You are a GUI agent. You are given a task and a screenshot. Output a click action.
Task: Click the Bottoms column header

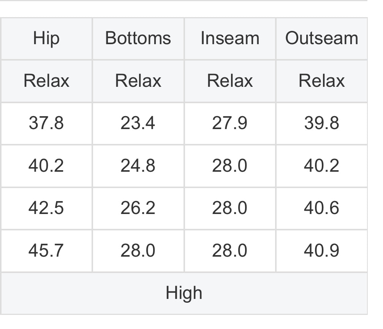138,38
